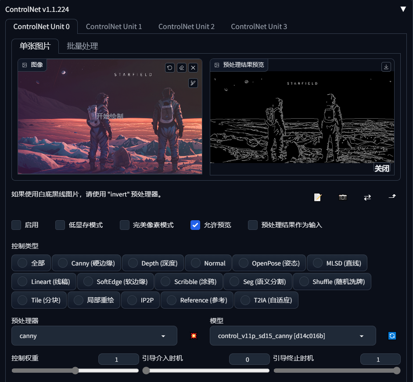Screen dimensions: 413x382
Task: Activate the webcam camera icon
Action: [x=343, y=197]
